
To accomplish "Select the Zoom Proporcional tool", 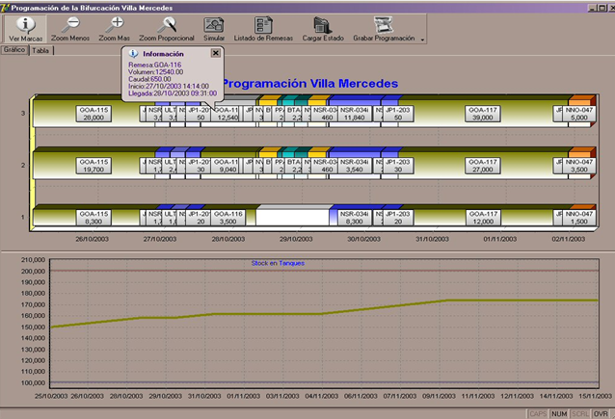I will coord(167,29).
